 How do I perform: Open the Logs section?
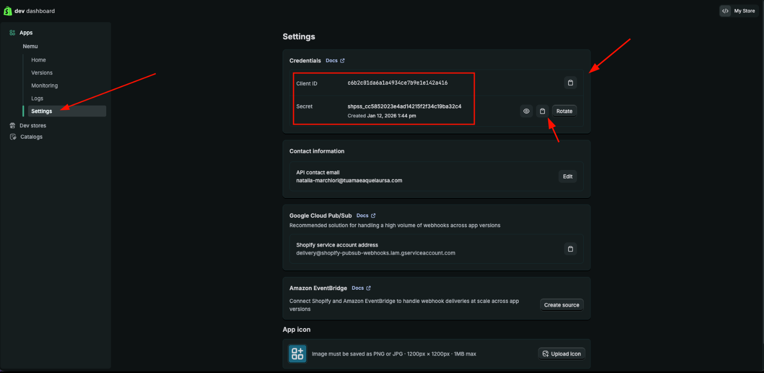click(x=37, y=98)
